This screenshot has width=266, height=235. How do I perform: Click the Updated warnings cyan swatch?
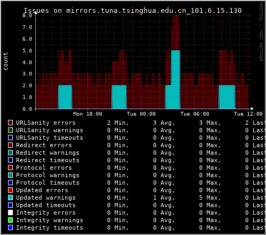(x=10, y=198)
